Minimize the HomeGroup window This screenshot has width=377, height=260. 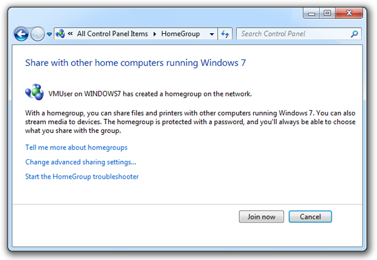(x=312, y=13)
